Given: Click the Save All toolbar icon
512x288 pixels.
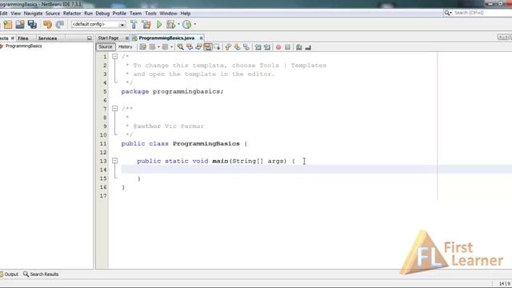Looking at the screenshot, I should pyautogui.click(x=32, y=25).
